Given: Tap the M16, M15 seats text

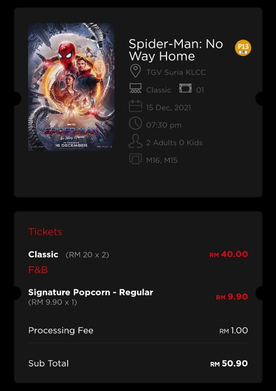Looking at the screenshot, I should click(162, 160).
